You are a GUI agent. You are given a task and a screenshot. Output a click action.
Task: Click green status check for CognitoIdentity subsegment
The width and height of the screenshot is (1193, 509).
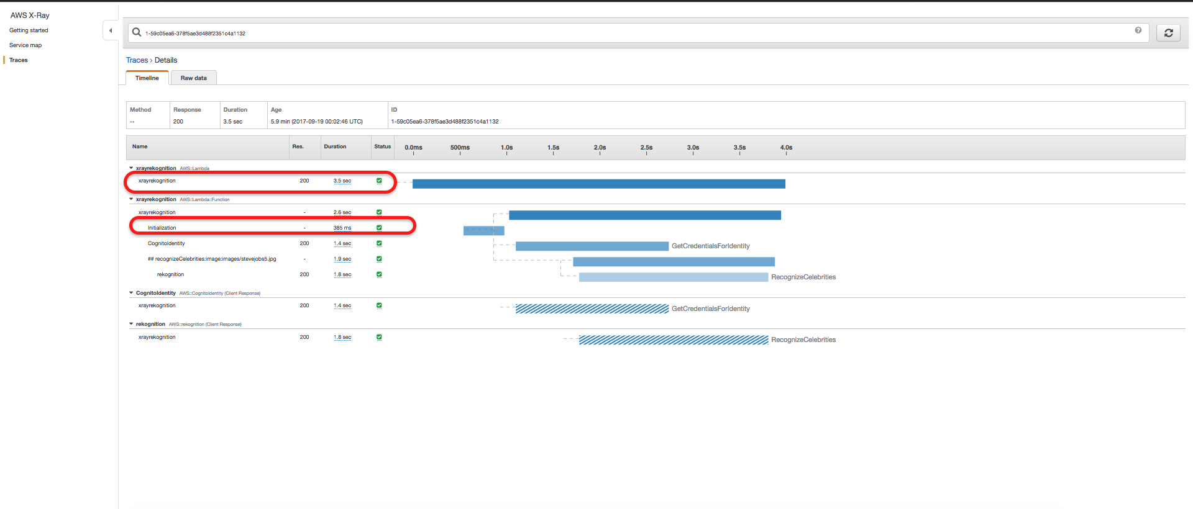pos(379,243)
